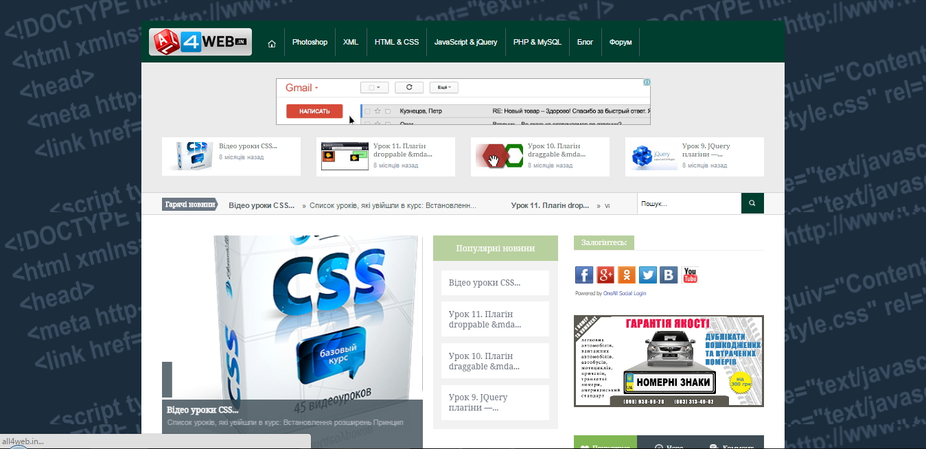Click the AdChoices info icon on the Gmail banner

click(647, 82)
